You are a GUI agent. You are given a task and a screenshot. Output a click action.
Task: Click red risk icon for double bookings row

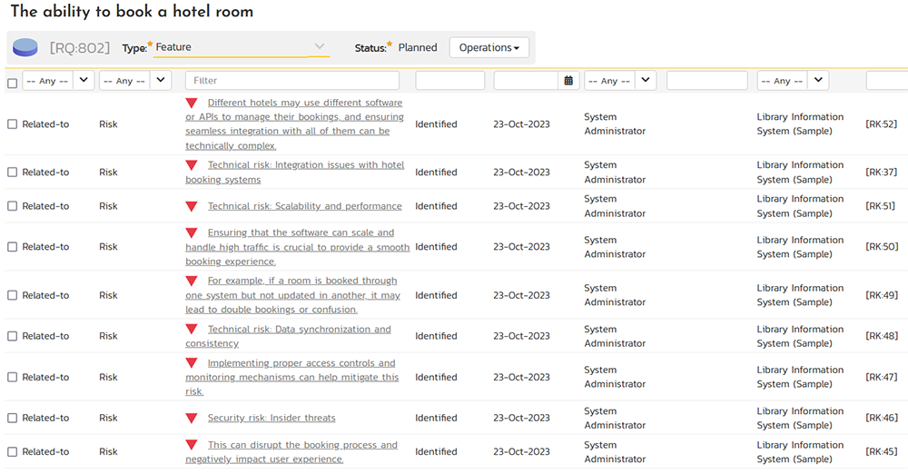point(192,281)
